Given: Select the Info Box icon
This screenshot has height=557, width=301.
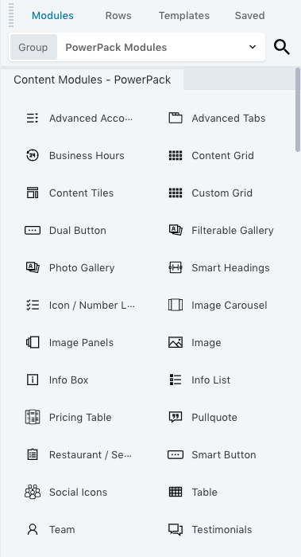Looking at the screenshot, I should point(33,380).
